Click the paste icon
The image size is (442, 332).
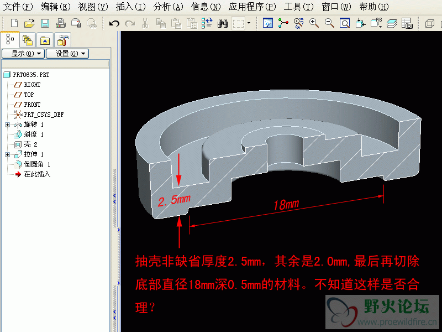click(176, 23)
